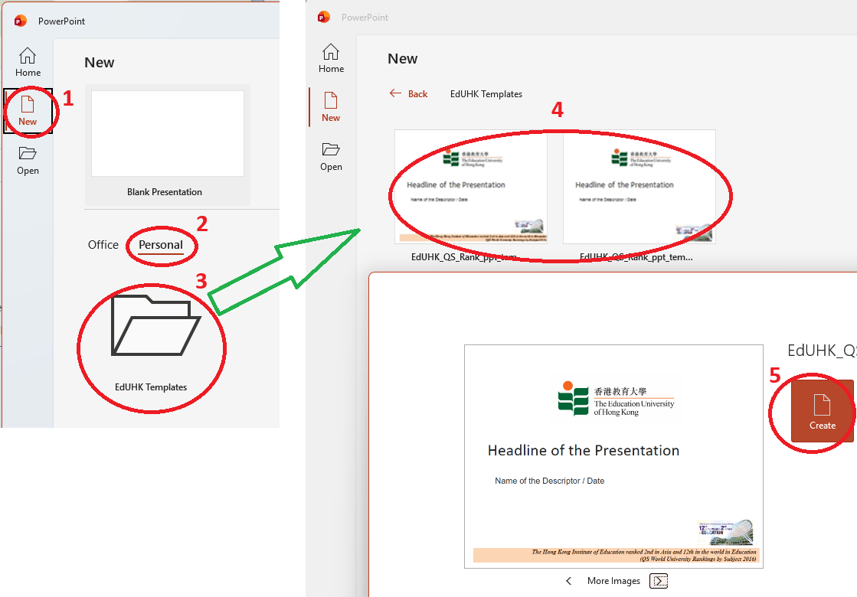Click the New heading in right window
This screenshot has height=597, width=857.
pos(402,58)
